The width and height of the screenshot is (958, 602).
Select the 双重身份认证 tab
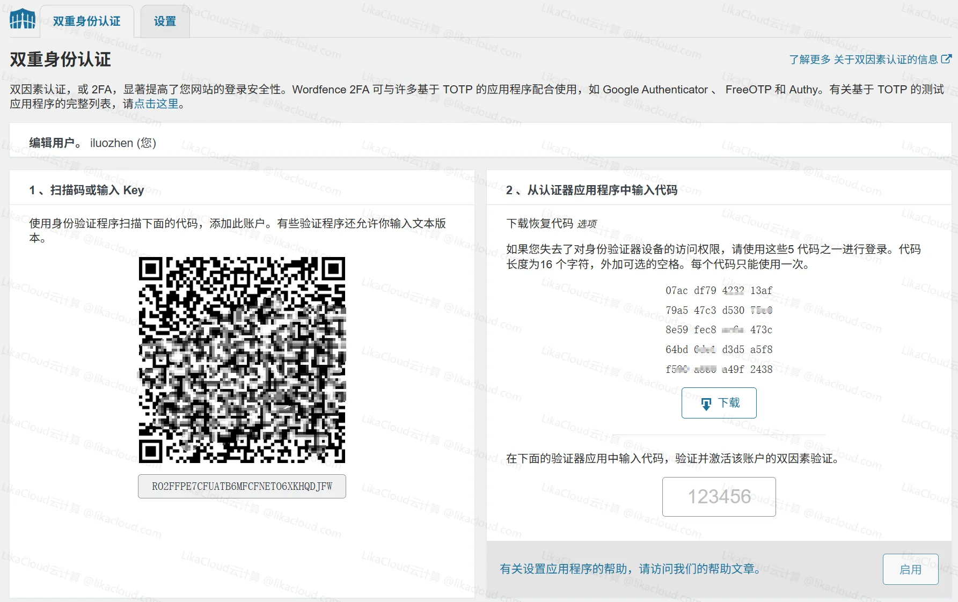click(86, 21)
